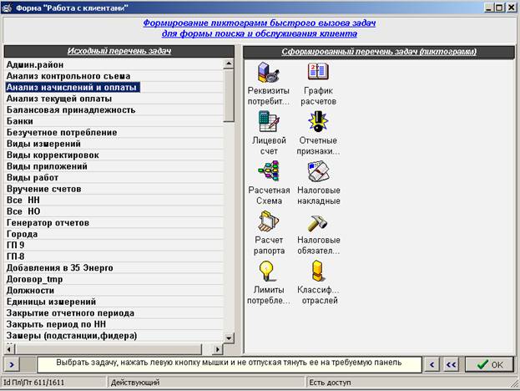Click the horizontal scrollbar's left arrow
Image resolution: width=520 pixels, height=391 pixels.
tap(9, 349)
